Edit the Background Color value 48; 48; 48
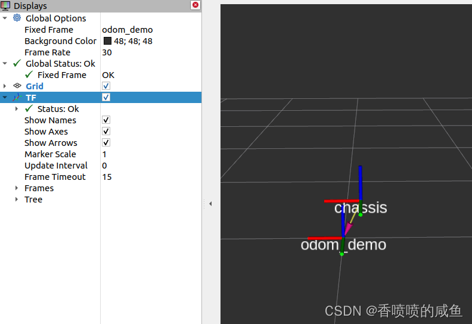This screenshot has height=324, width=472. [x=133, y=41]
